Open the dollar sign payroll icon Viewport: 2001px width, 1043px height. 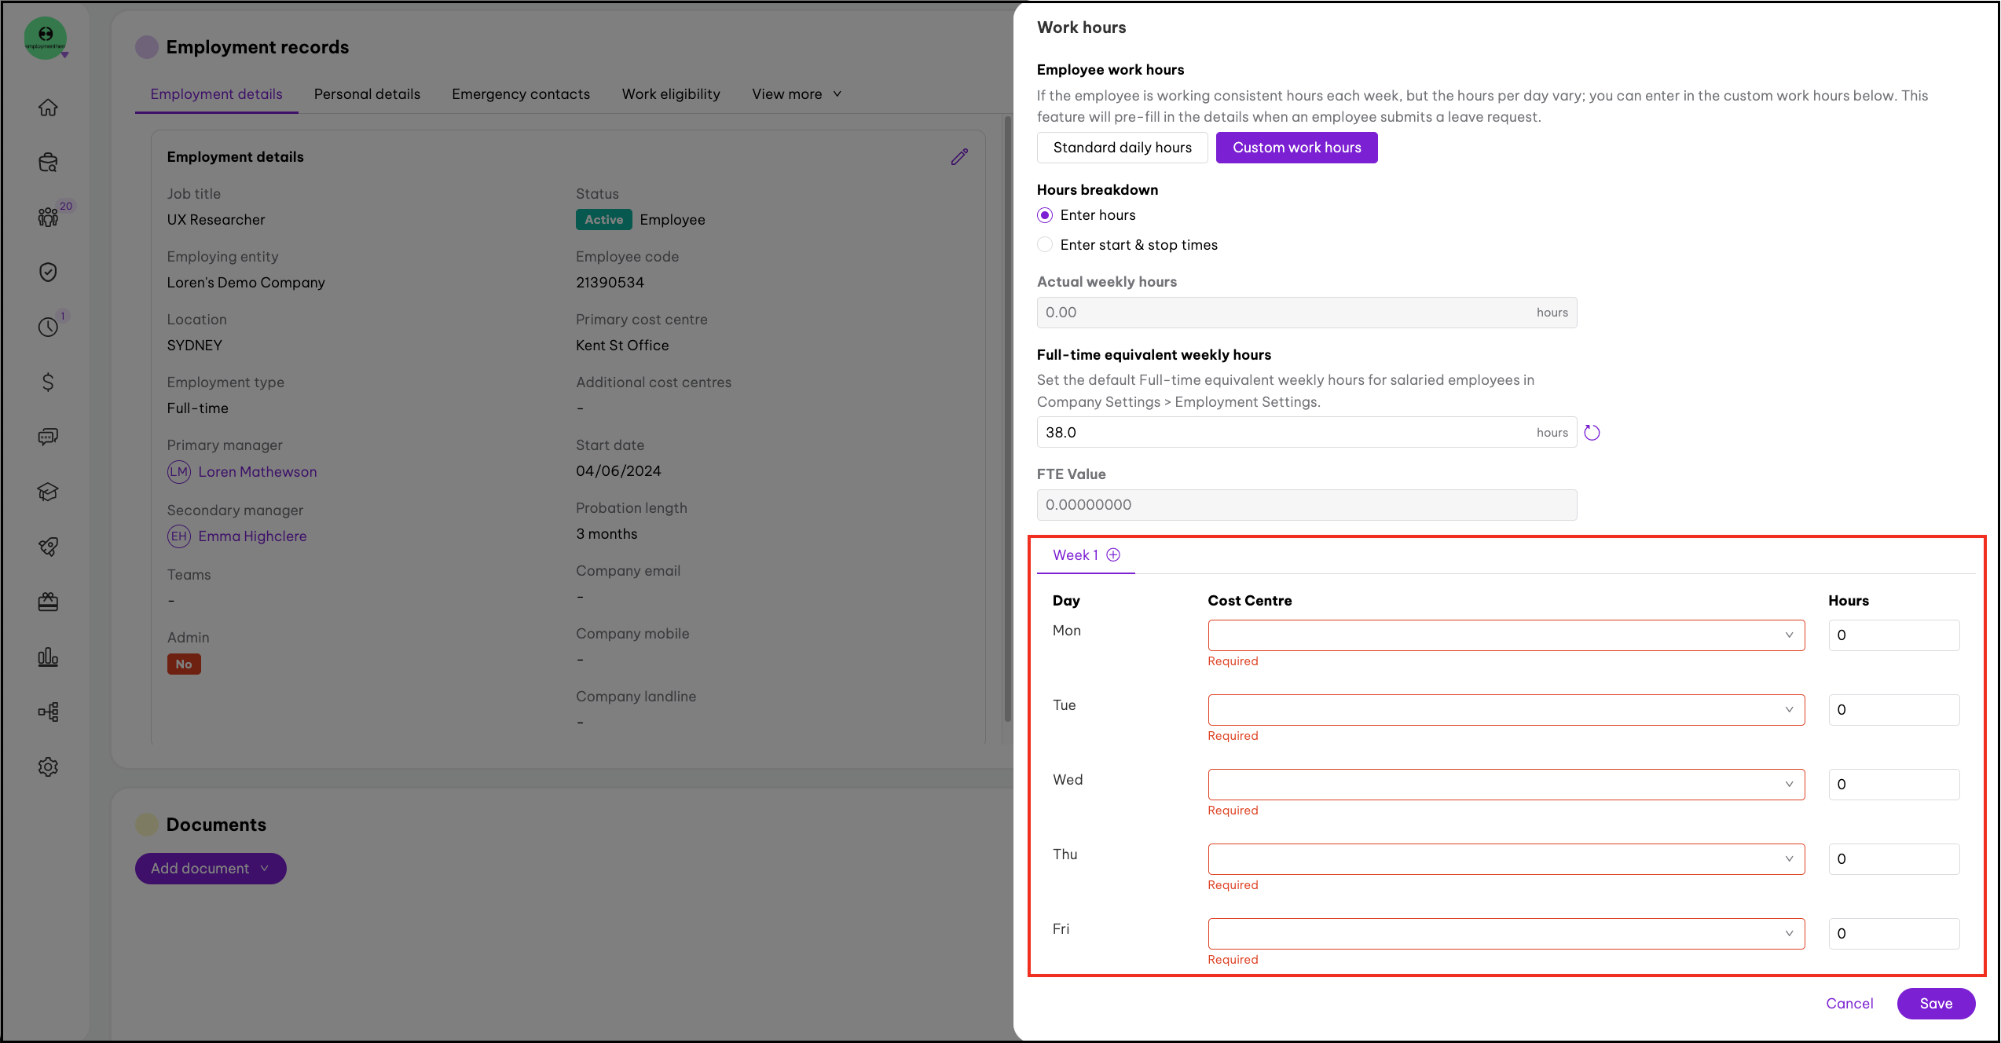click(48, 382)
